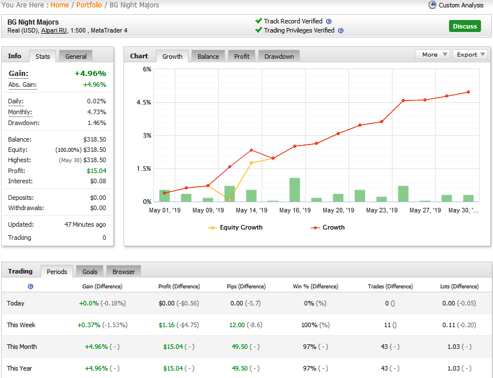Viewport: 493px width, 378px height.
Task: Toggle Growth series in chart legend
Action: [x=327, y=227]
